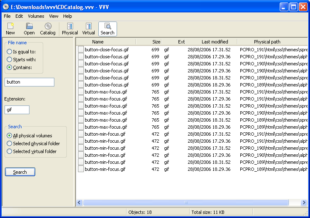Click file icon of PCPRO_191 spre button-max-focus.gif row
Viewport: 310px width, 218px height.
coord(81,92)
